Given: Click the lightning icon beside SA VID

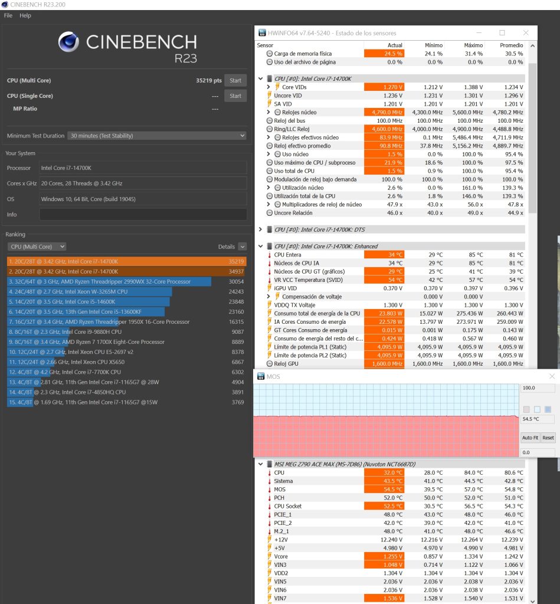Looking at the screenshot, I should pyautogui.click(x=270, y=104).
